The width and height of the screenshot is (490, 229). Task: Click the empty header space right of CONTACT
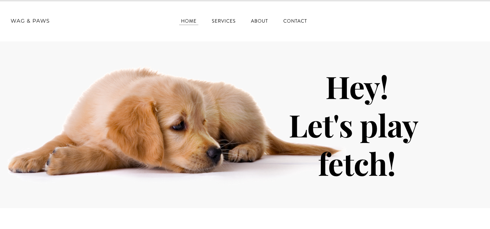click(x=398, y=21)
